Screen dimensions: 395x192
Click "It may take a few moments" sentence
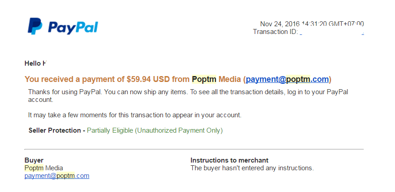pyautogui.click(x=134, y=115)
